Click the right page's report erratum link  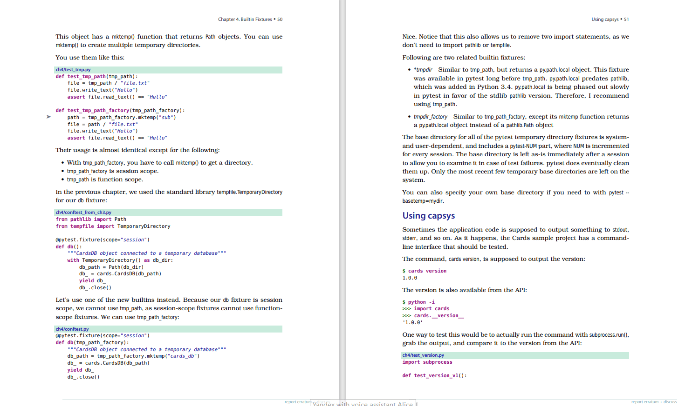645,402
